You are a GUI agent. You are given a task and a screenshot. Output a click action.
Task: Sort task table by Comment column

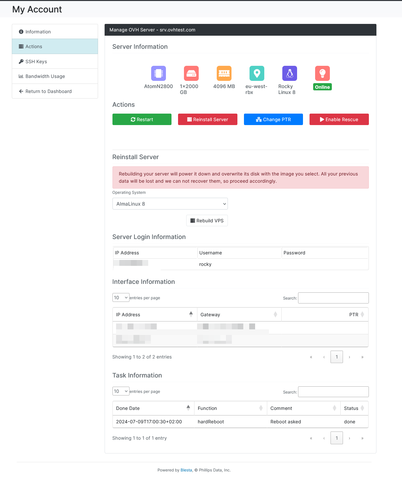(x=304, y=408)
